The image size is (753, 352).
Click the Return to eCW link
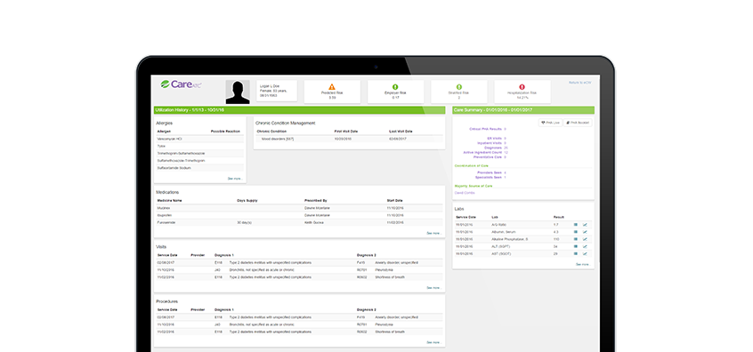(x=580, y=83)
